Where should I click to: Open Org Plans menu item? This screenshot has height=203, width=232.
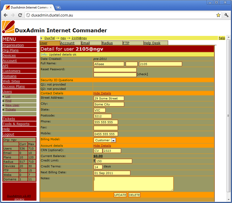11,50
